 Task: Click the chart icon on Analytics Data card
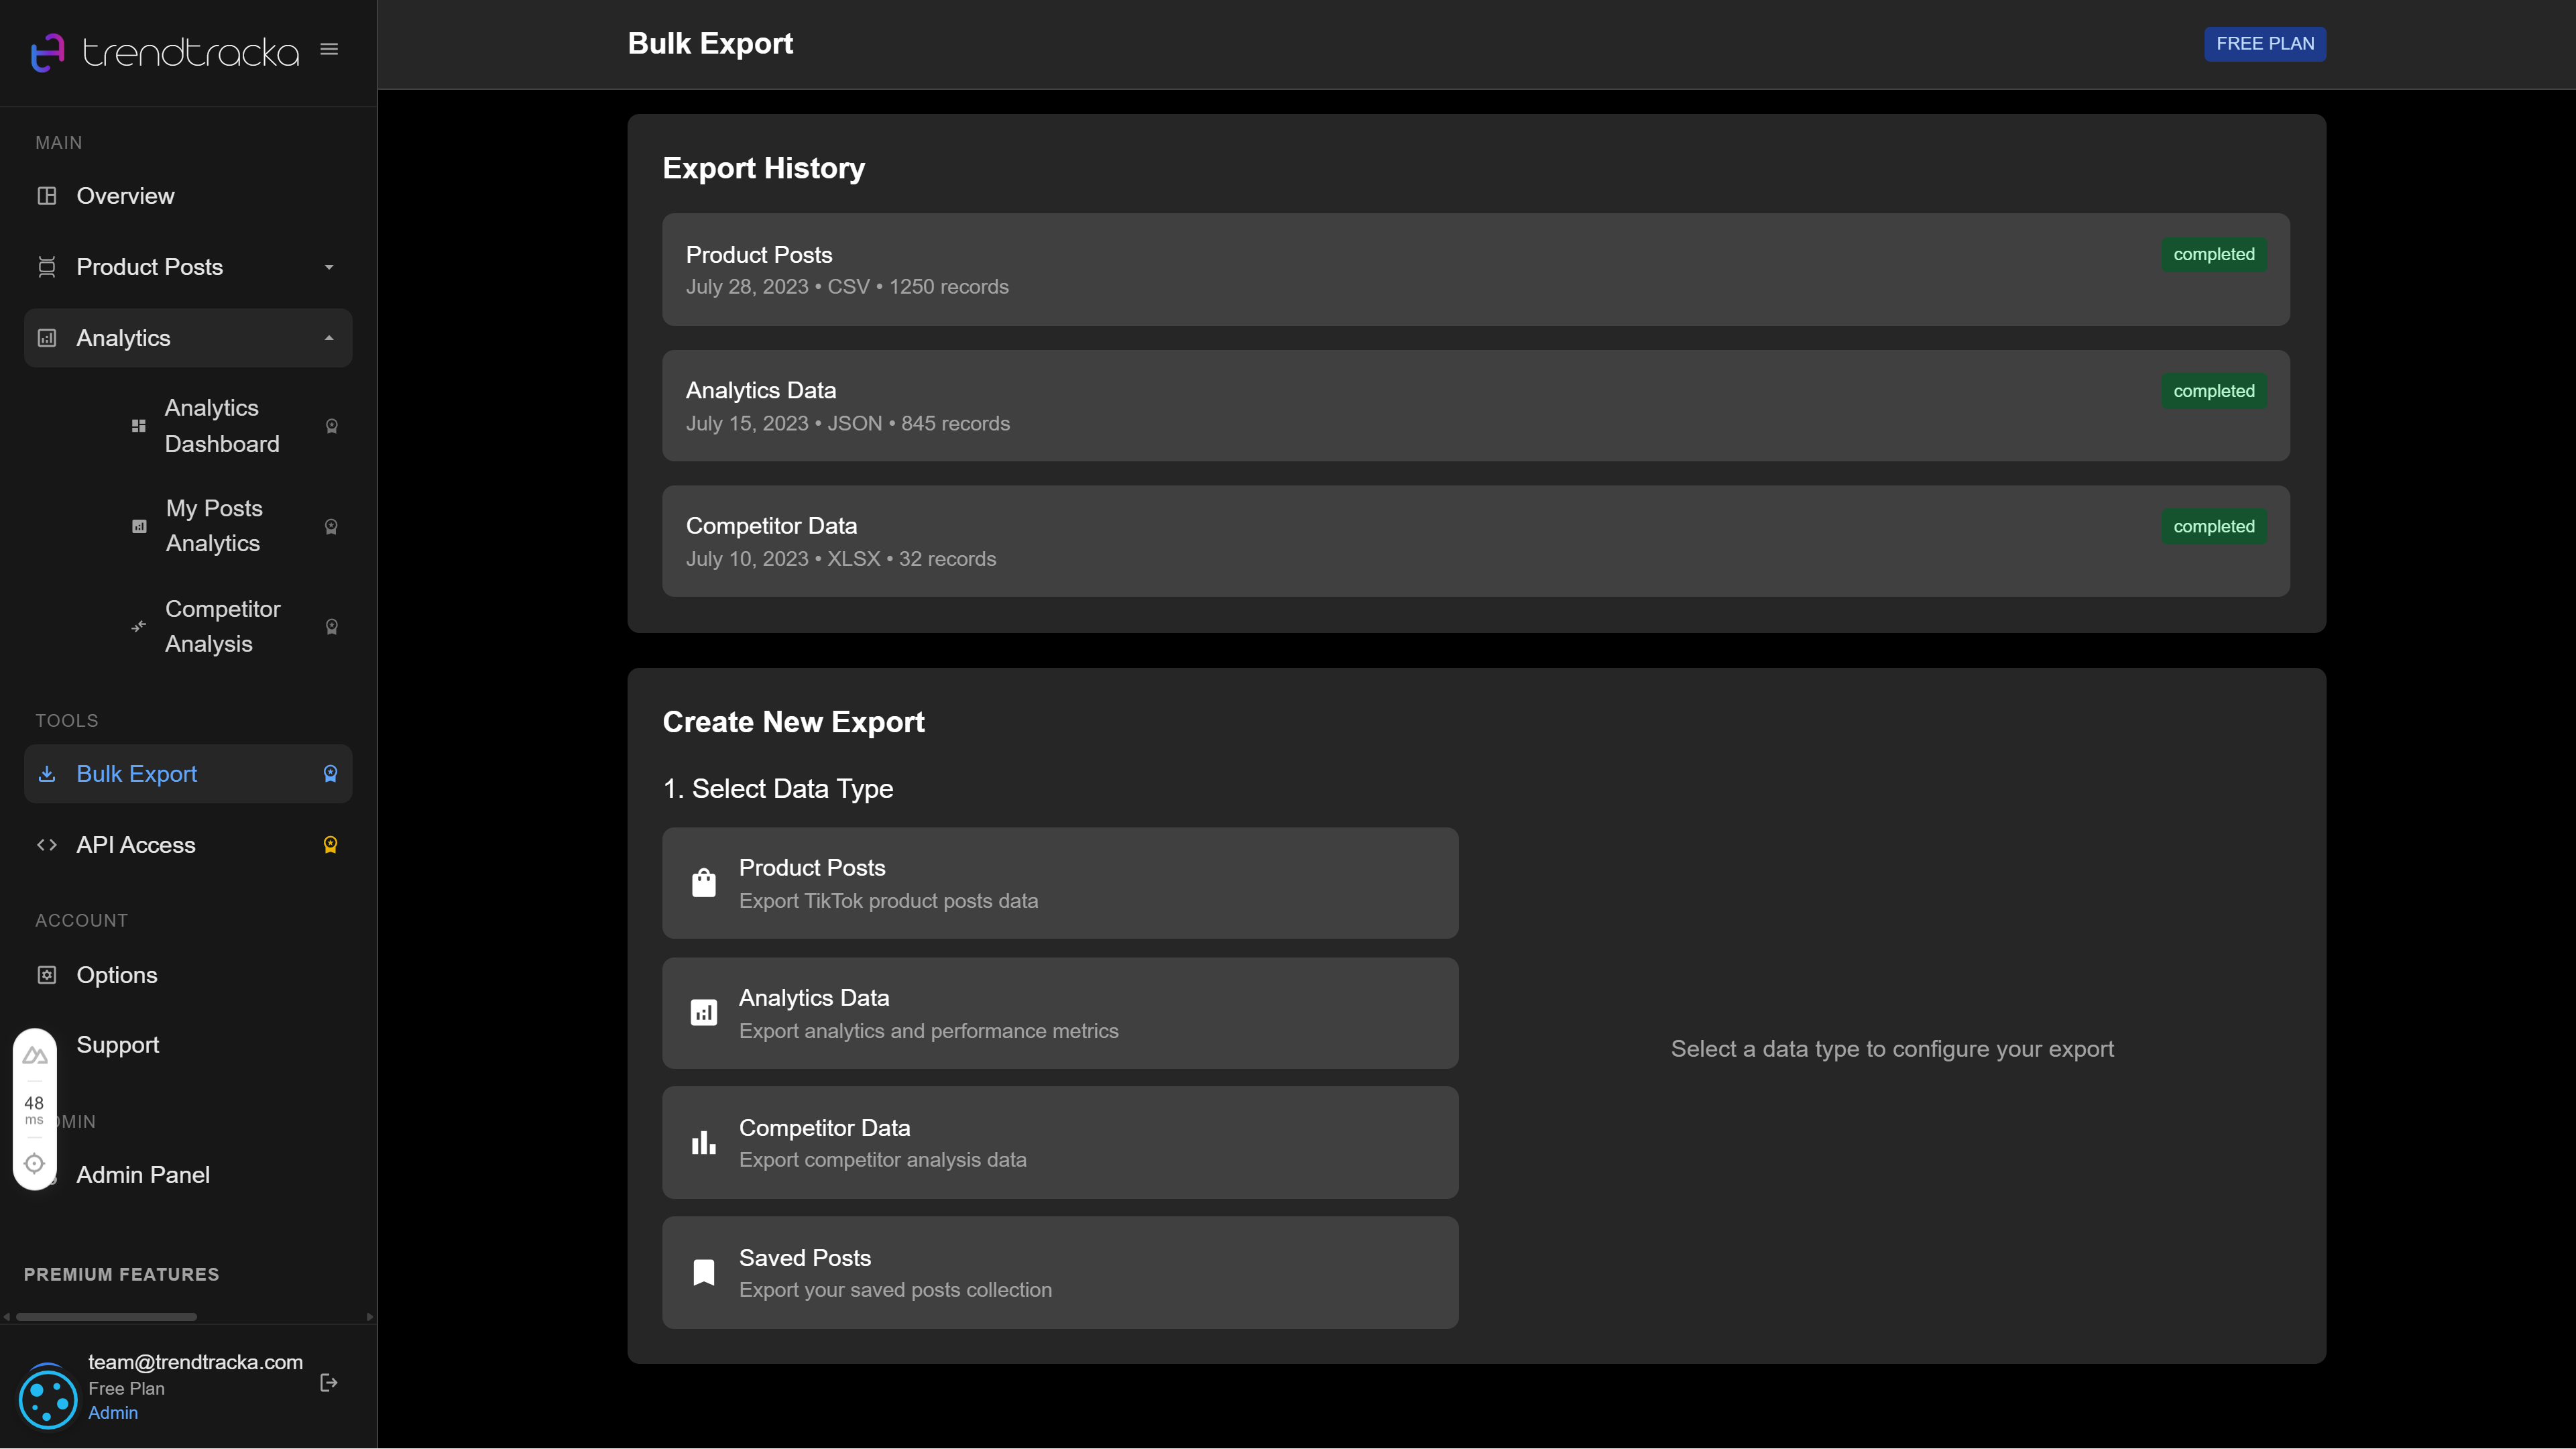[x=703, y=1012]
